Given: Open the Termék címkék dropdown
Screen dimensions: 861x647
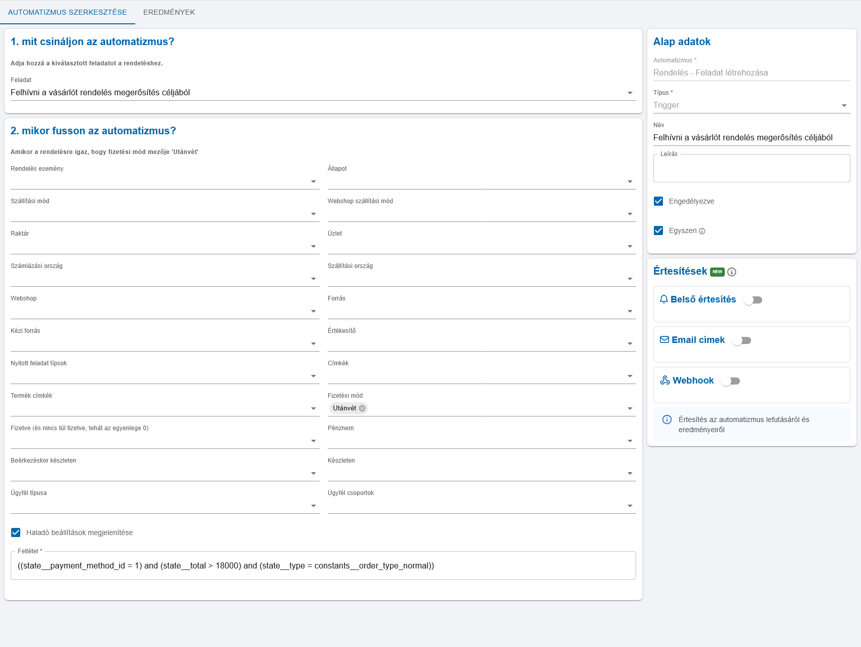Looking at the screenshot, I should pyautogui.click(x=165, y=408).
